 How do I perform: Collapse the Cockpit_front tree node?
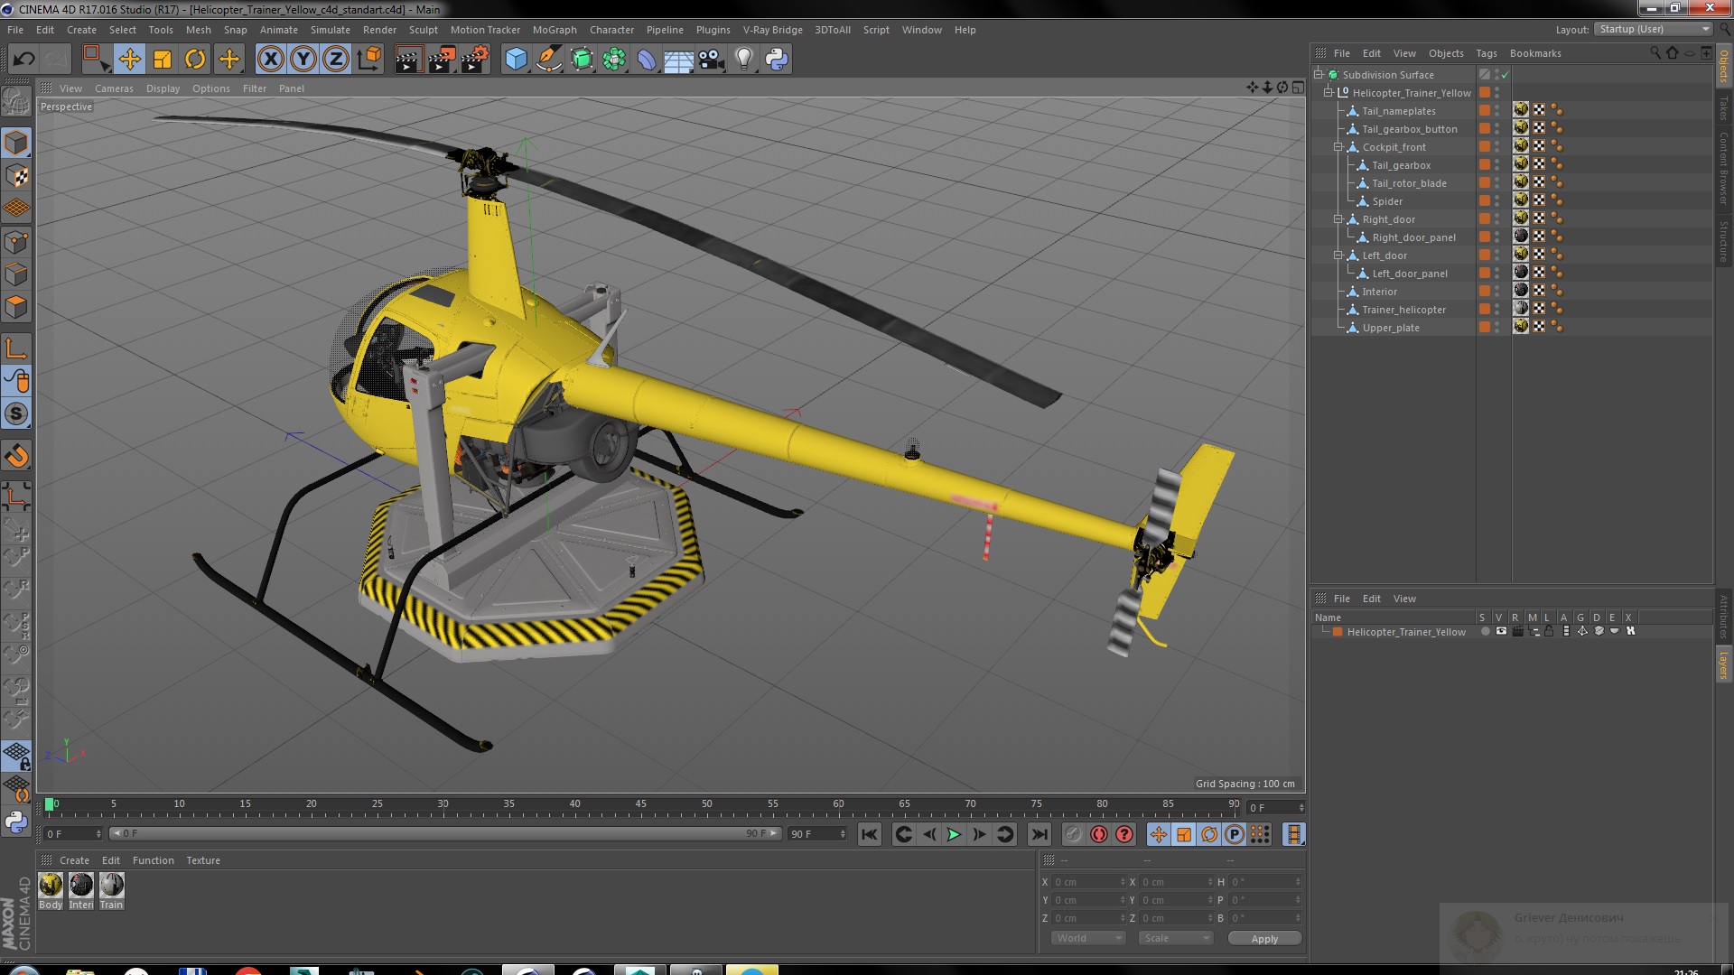[1338, 147]
